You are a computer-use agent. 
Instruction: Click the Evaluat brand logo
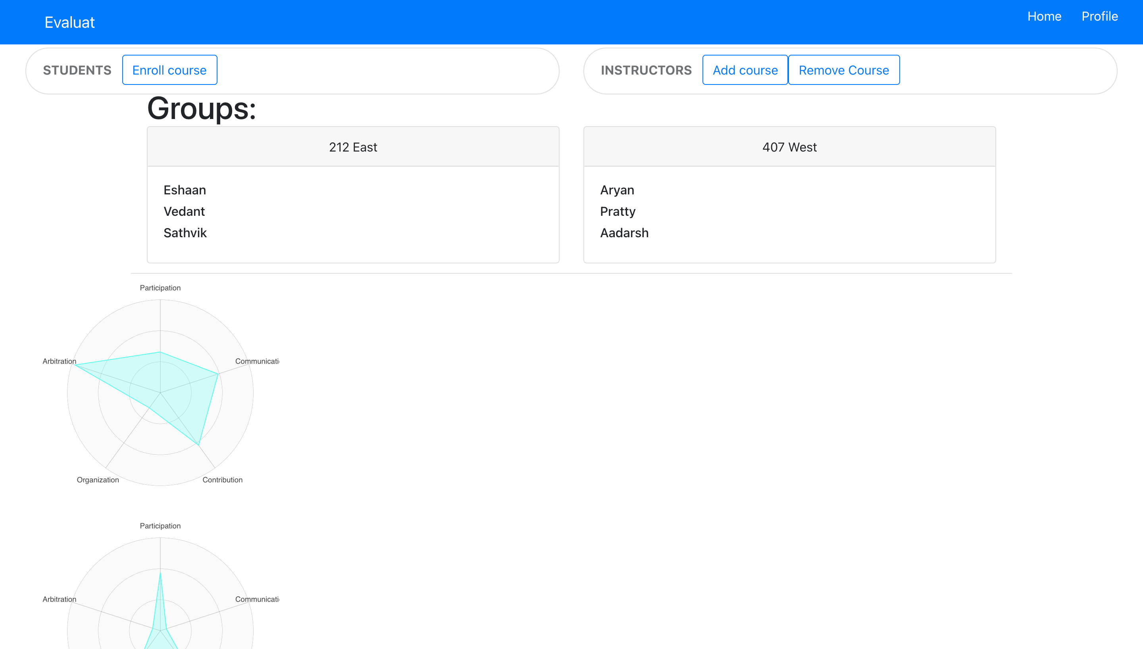tap(69, 22)
